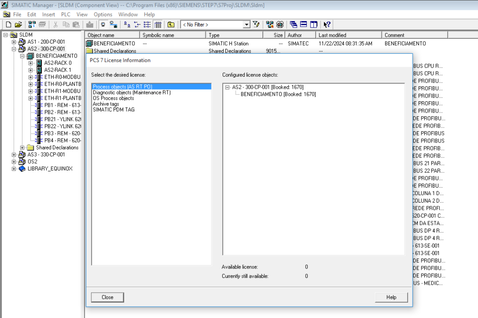The width and height of the screenshot is (478, 318).
Task: Select PB4 - REM tree item
Action: (63, 141)
